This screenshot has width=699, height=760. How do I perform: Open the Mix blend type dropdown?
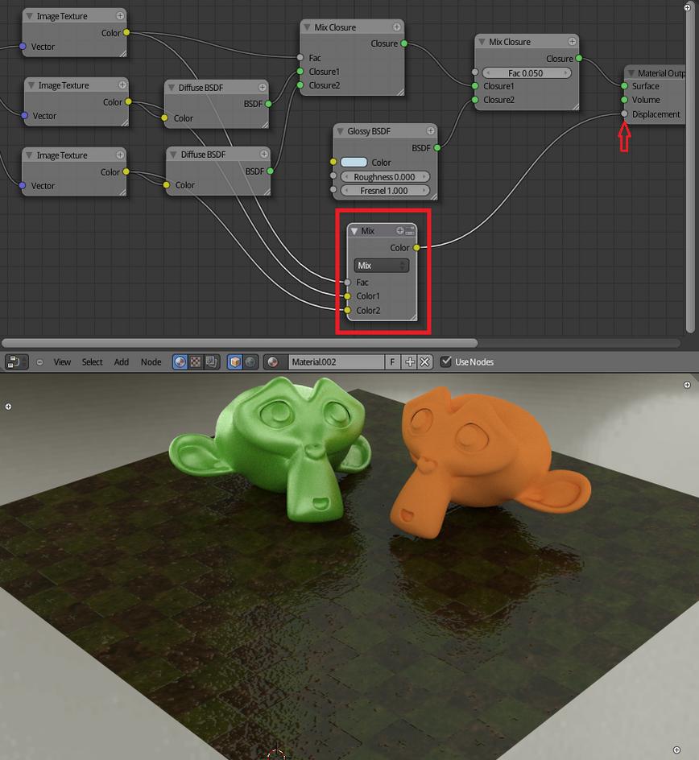381,265
